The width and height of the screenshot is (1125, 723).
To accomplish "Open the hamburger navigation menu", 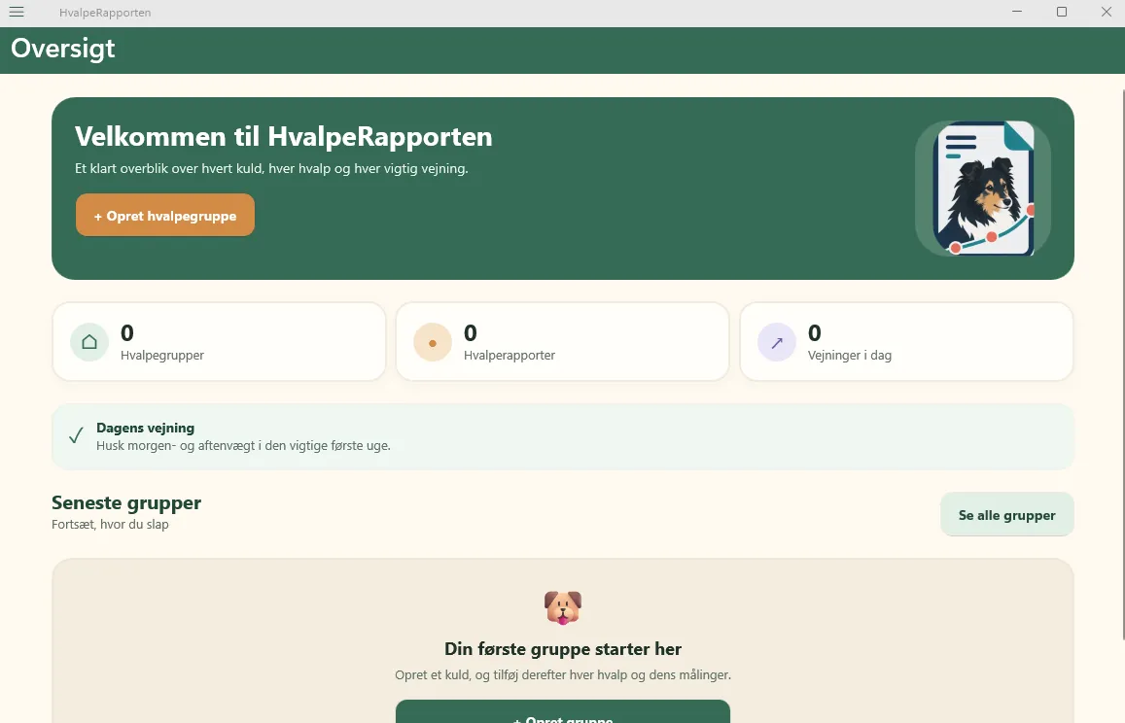I will point(17,13).
